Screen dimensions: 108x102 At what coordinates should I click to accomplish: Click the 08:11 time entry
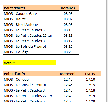point(68,35)
